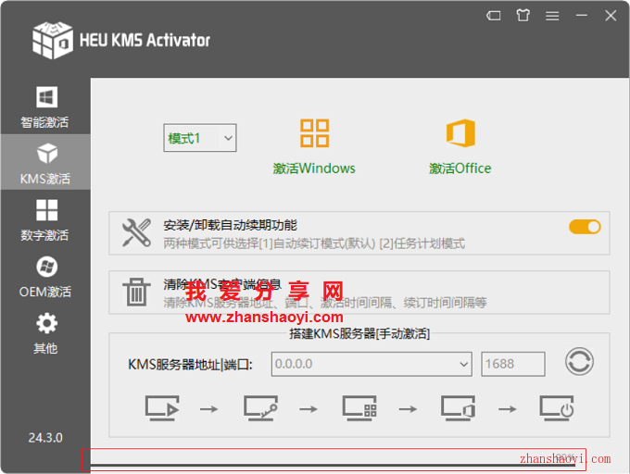
Task: Click the 1688 port input field
Action: (513, 364)
